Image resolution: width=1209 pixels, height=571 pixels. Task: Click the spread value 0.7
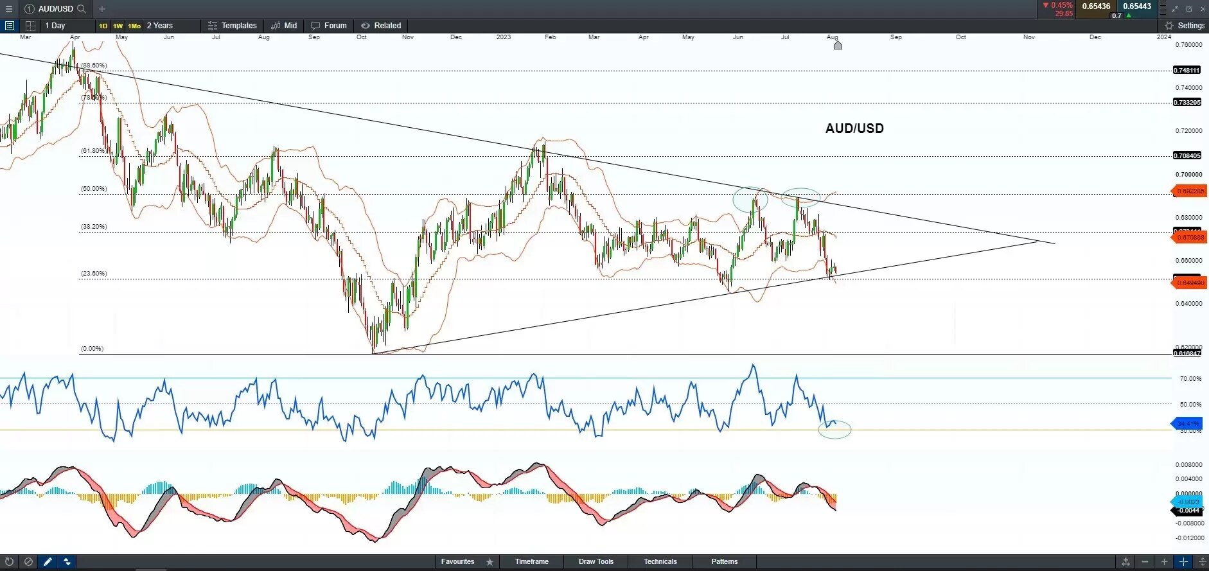[1116, 15]
